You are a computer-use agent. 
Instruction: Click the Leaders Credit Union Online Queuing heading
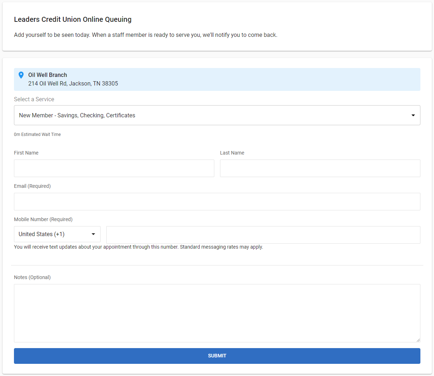[x=73, y=19]
